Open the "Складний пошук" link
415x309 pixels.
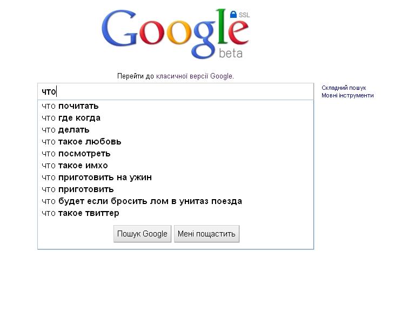tap(344, 88)
